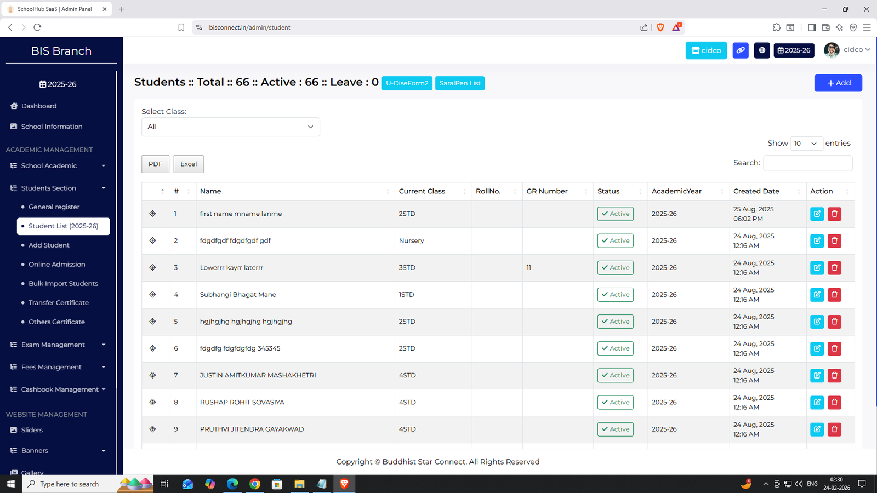Viewport: 877px width, 493px height.
Task: Click the globe icon in the header
Action: 761,50
